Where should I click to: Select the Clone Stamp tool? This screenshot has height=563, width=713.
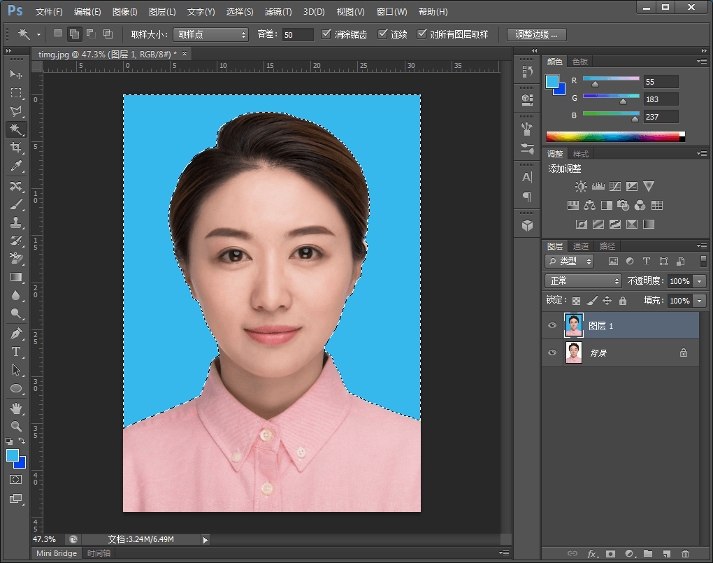click(x=16, y=222)
